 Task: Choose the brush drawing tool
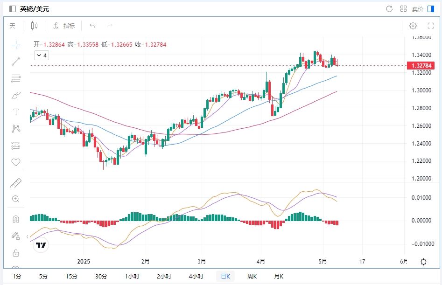tap(16, 95)
